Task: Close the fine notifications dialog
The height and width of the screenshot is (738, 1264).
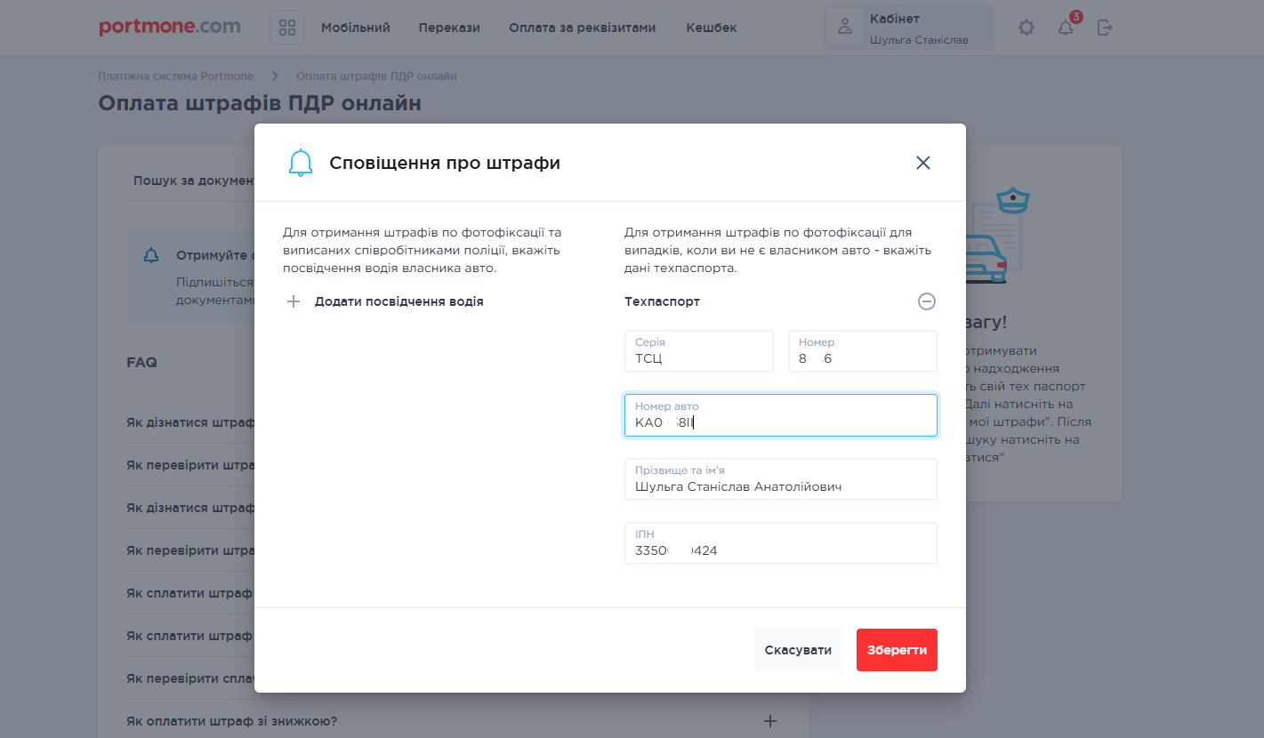Action: [x=922, y=163]
